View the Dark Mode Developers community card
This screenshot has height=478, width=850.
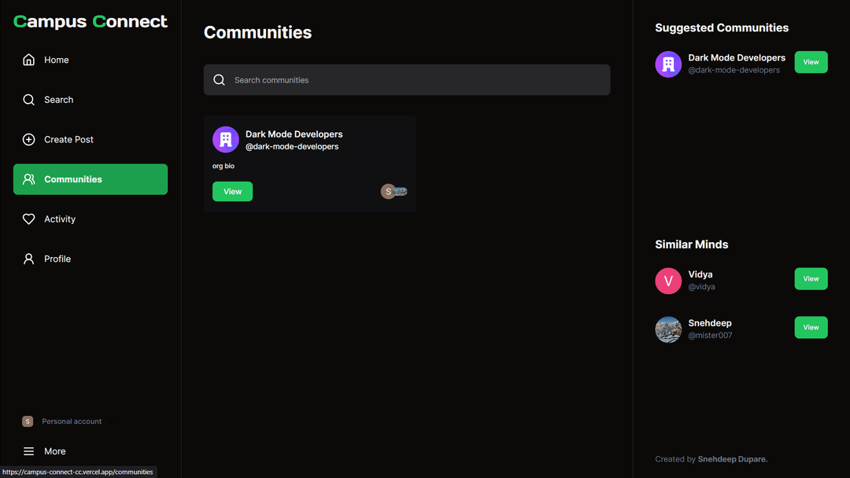pos(232,192)
